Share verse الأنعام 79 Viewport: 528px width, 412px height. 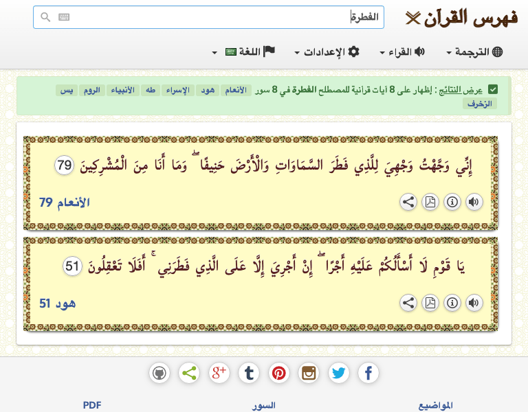(x=408, y=202)
